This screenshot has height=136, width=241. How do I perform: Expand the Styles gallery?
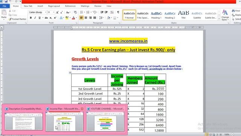tap(219, 19)
